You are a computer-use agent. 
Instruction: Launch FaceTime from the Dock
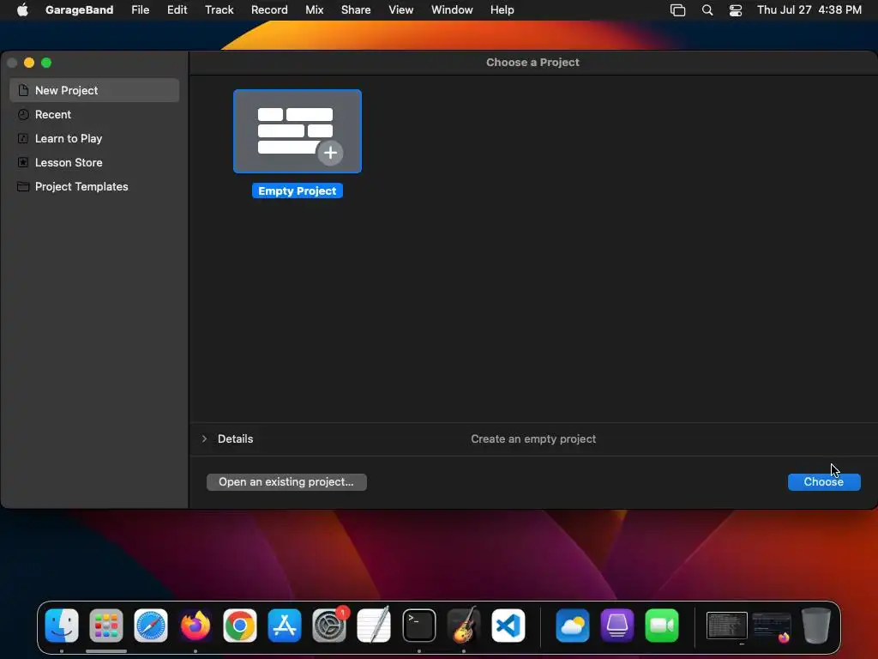(662, 626)
